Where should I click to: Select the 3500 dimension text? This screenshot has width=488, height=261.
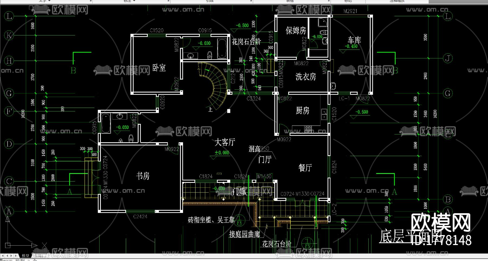pyautogui.click(x=425, y=37)
